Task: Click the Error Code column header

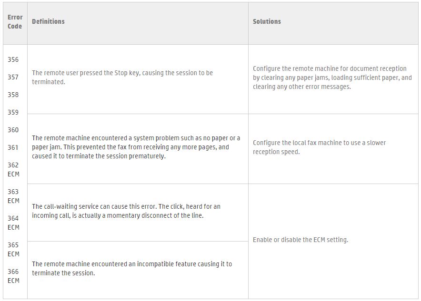Action: [15, 22]
